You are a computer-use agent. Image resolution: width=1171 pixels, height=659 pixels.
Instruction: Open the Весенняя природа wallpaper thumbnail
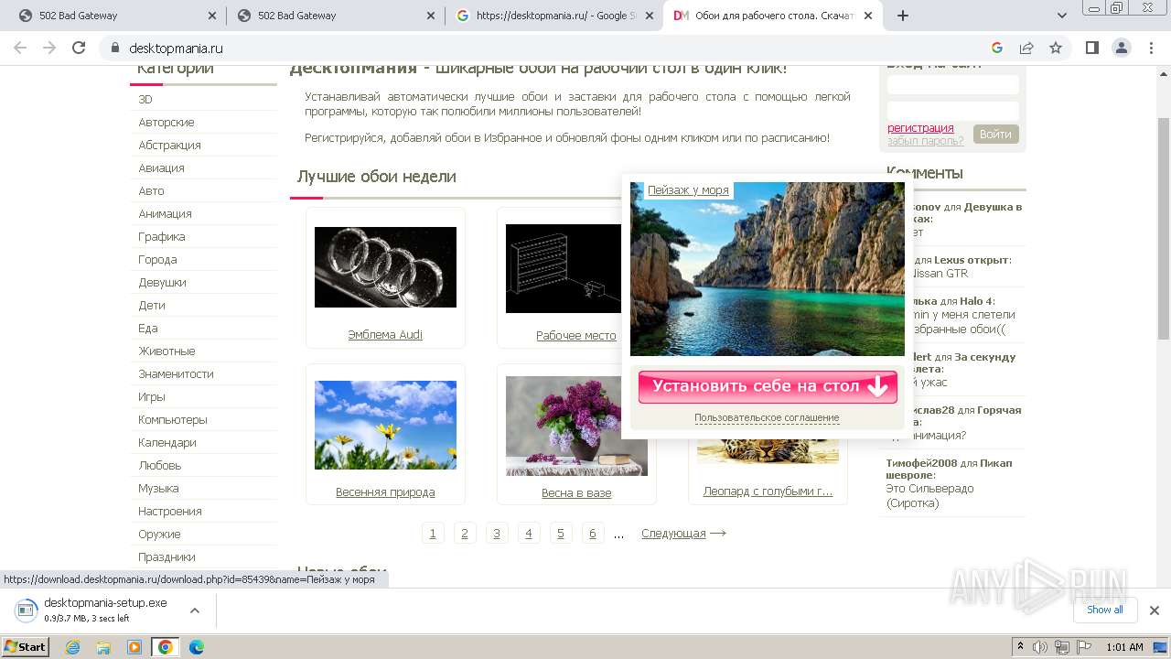click(x=385, y=425)
